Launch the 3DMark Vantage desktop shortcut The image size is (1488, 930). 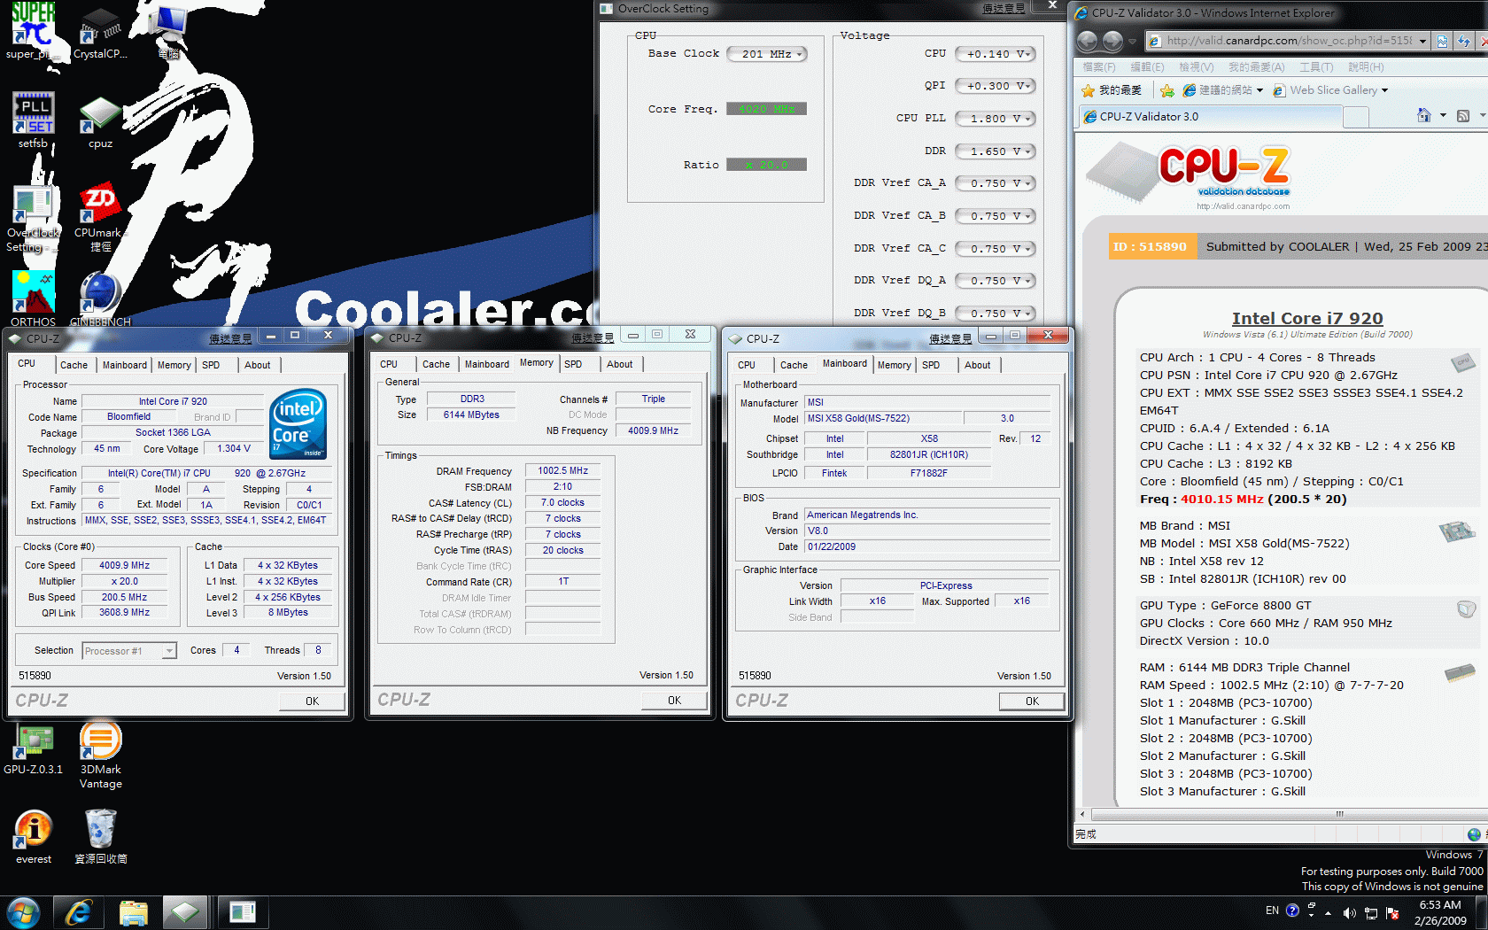click(x=100, y=756)
